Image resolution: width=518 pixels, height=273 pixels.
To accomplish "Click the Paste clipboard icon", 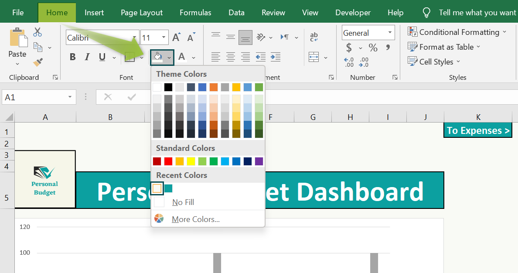I will click(x=18, y=38).
